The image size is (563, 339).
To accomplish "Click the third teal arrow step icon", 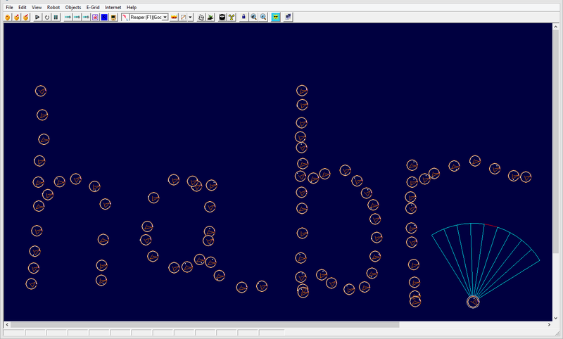I will (x=86, y=17).
